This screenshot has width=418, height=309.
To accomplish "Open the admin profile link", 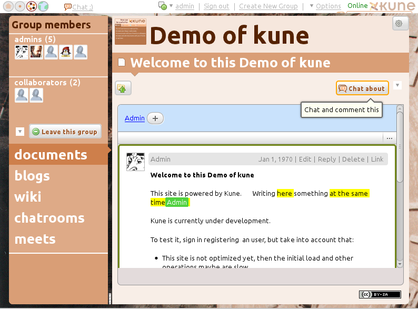I will pos(185,6).
